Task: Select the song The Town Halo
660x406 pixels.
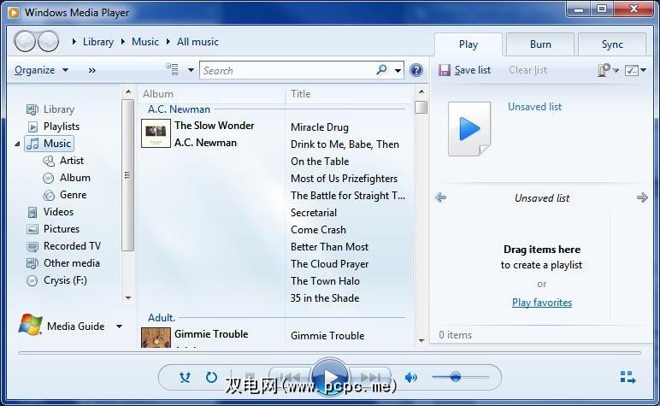Action: [x=325, y=281]
